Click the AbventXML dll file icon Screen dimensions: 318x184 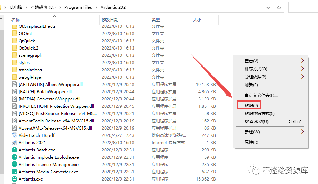point(15,128)
